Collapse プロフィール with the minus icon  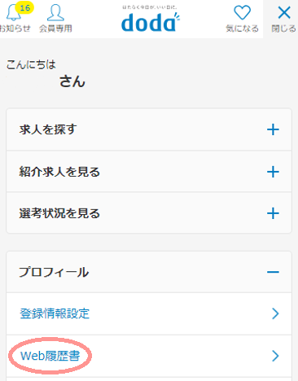tap(273, 272)
